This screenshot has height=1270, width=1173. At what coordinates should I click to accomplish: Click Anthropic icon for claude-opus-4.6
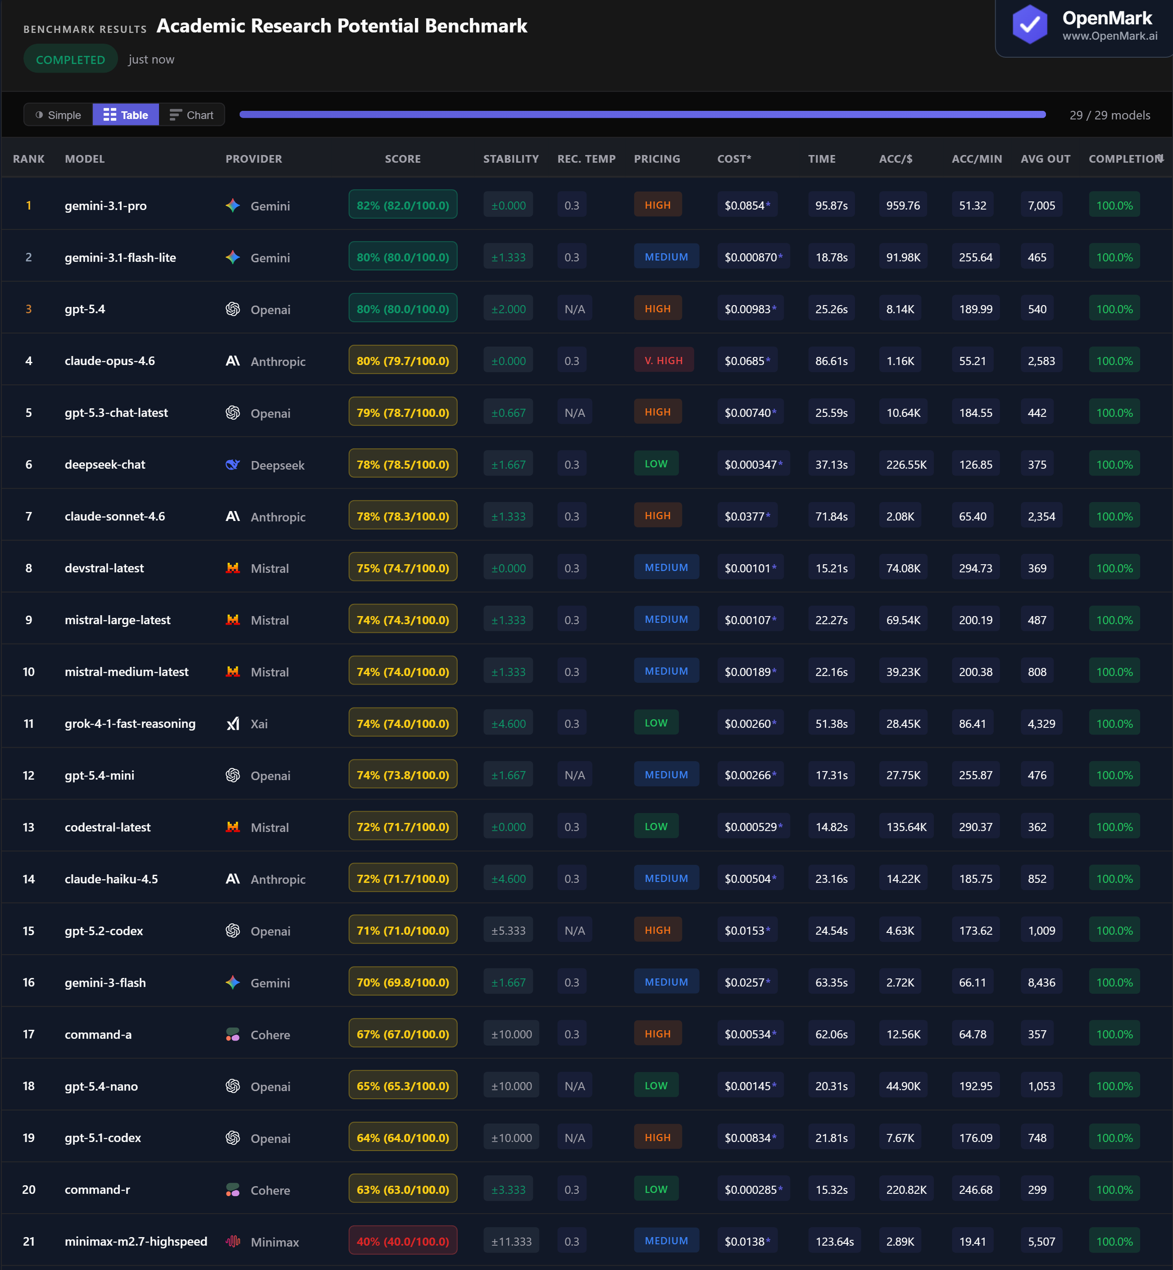pos(233,361)
